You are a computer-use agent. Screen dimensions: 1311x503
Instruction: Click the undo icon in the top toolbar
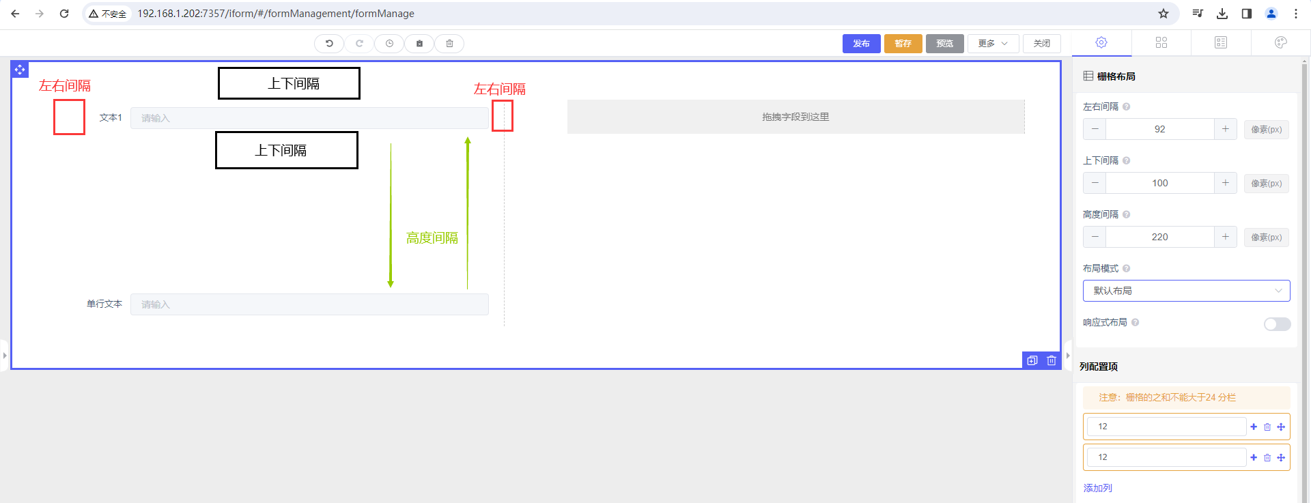click(x=329, y=44)
